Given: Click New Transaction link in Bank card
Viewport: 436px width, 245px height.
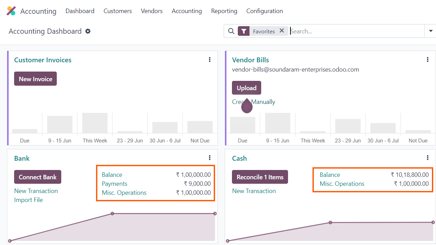Looking at the screenshot, I should [x=36, y=191].
